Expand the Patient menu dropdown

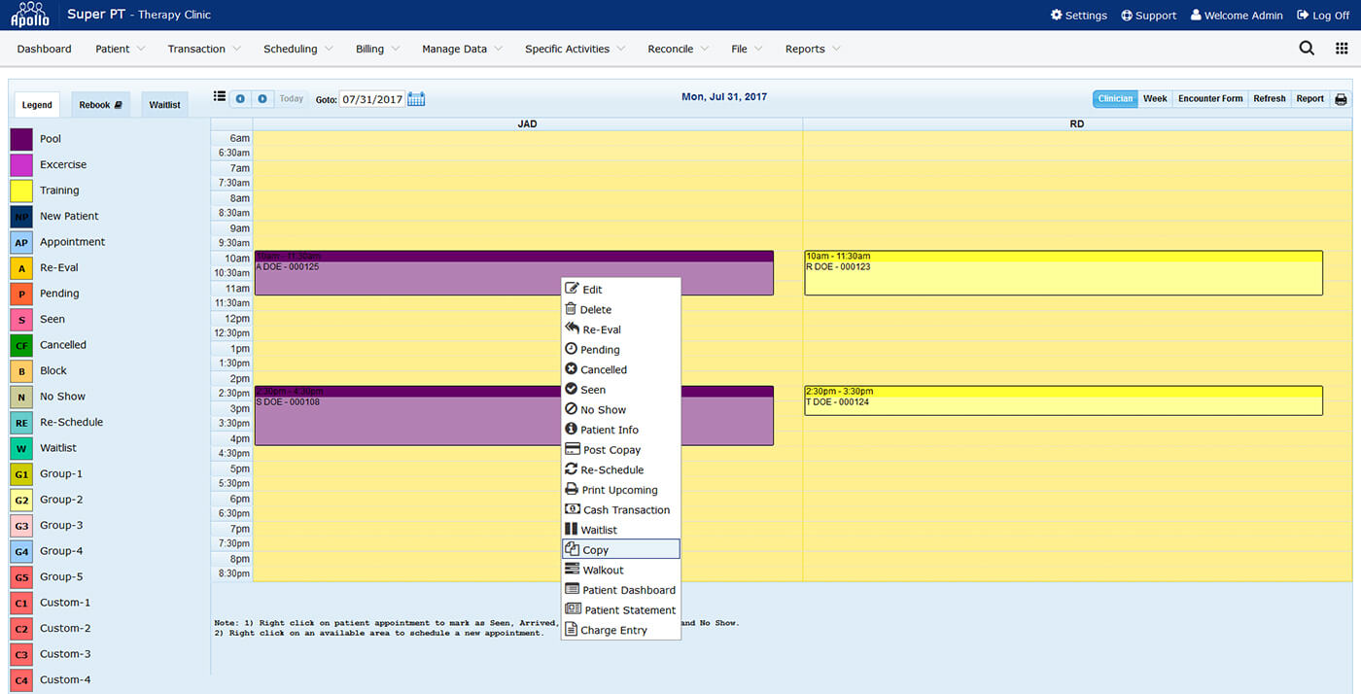[120, 49]
